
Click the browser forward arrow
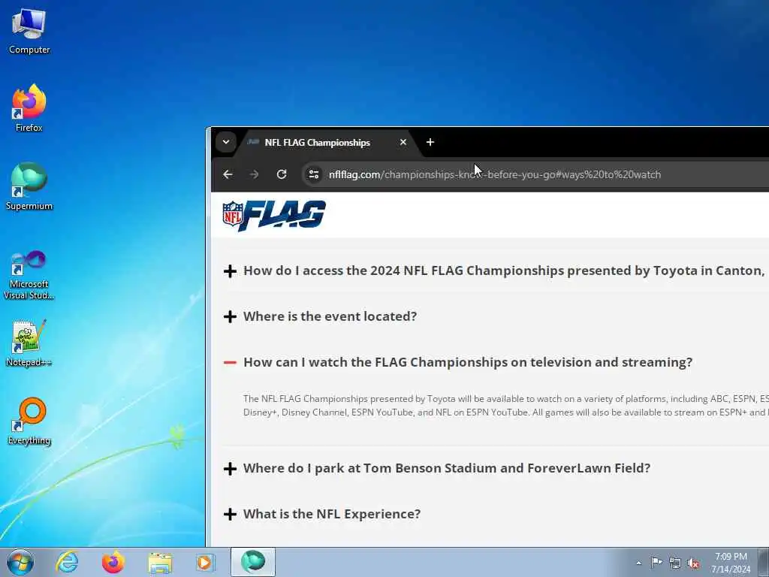point(254,174)
